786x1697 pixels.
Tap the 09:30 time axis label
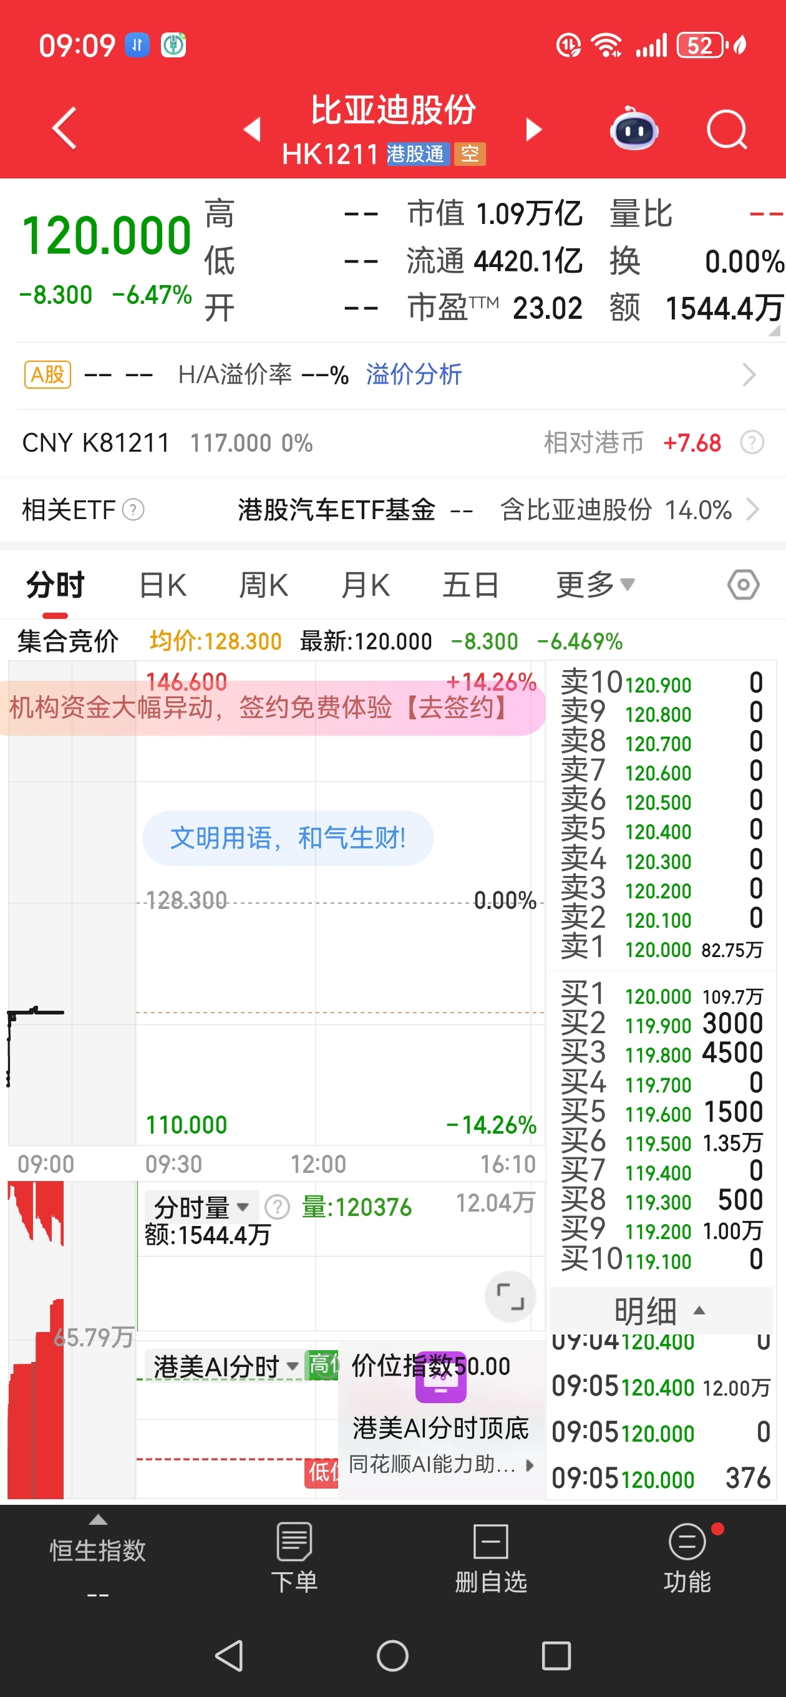pyautogui.click(x=173, y=1165)
